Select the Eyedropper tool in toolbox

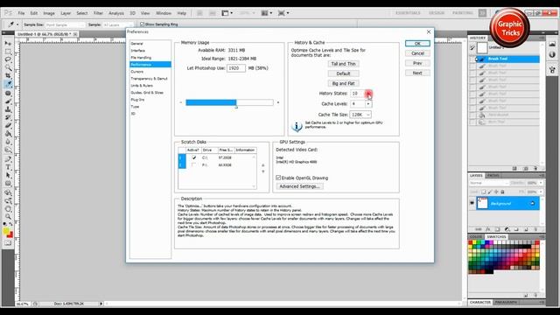click(x=8, y=84)
